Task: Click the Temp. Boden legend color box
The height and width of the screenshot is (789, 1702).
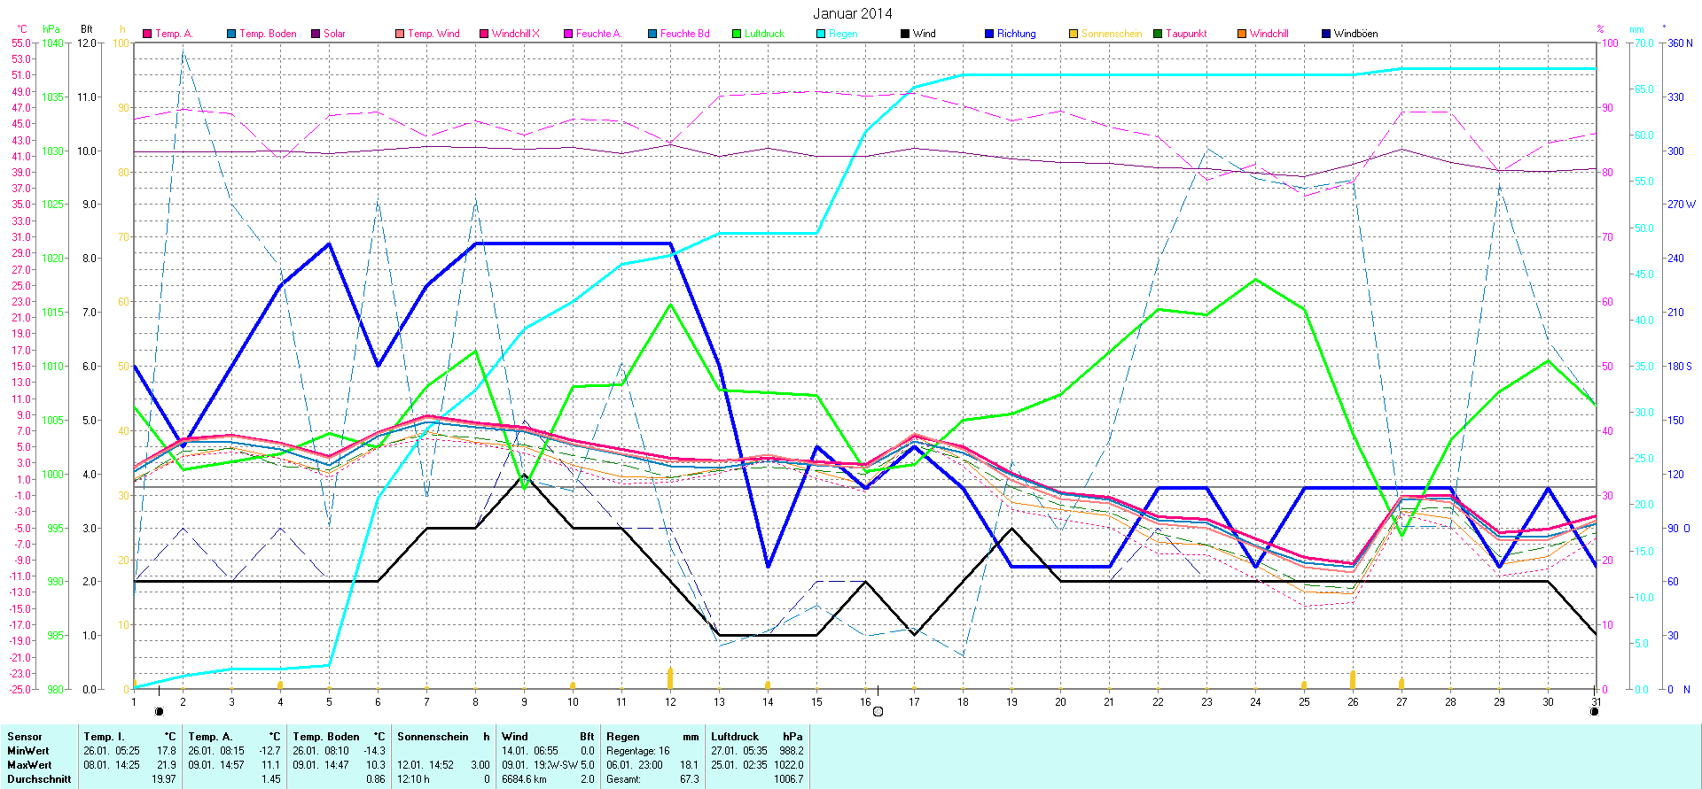Action: coord(231,34)
